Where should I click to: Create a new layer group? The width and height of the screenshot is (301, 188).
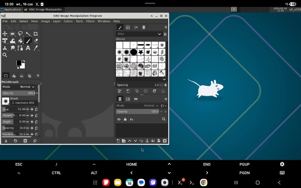(124, 141)
